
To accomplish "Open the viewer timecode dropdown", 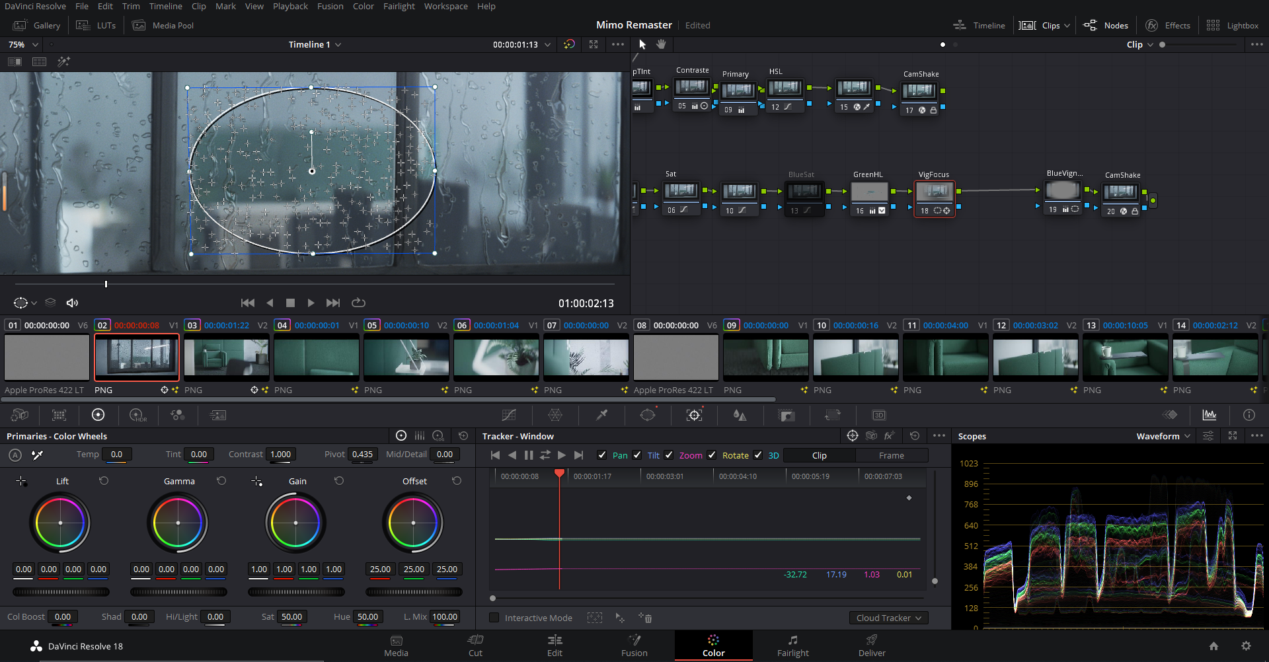I will point(547,44).
